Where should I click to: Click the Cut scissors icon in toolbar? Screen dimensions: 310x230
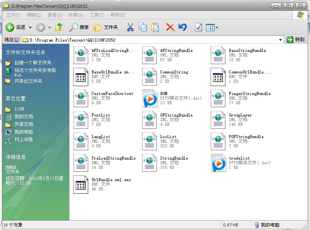(130, 27)
